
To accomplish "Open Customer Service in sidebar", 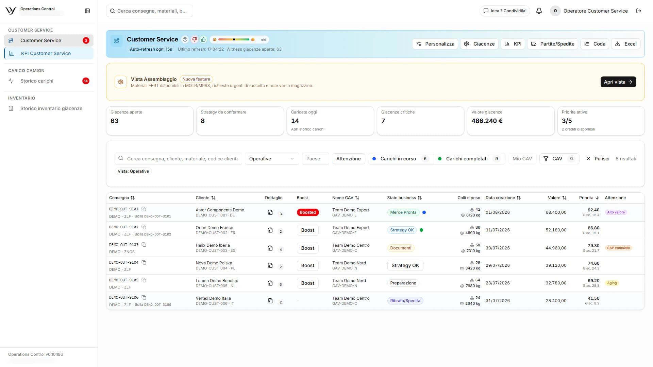I will tap(49, 40).
